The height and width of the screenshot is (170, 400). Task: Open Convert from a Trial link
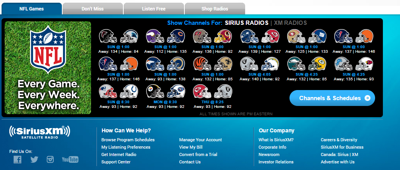[198, 154]
